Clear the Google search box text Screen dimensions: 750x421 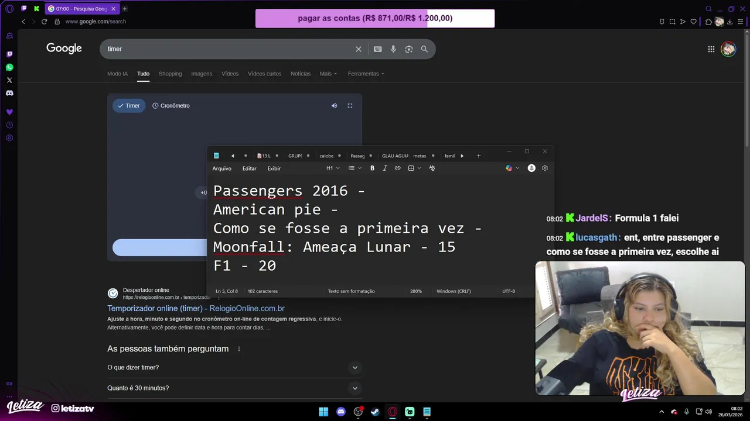(x=359, y=49)
